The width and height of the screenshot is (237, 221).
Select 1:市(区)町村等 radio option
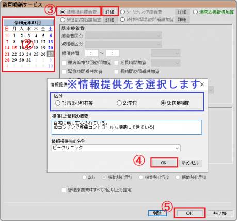(x=58, y=103)
